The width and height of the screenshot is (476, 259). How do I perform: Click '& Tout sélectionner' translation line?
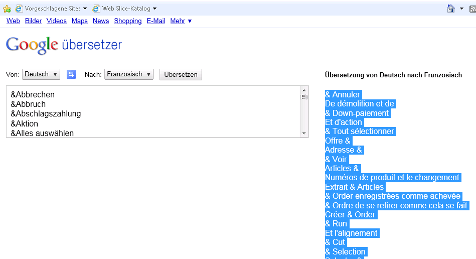[360, 132]
